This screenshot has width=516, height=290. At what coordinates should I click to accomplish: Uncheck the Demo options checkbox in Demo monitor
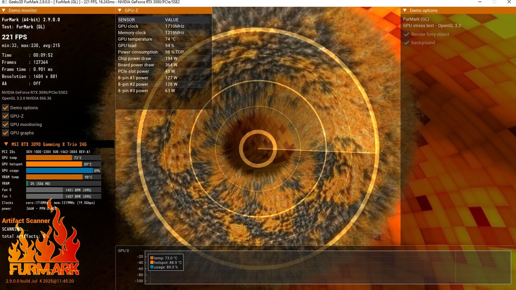click(5, 108)
